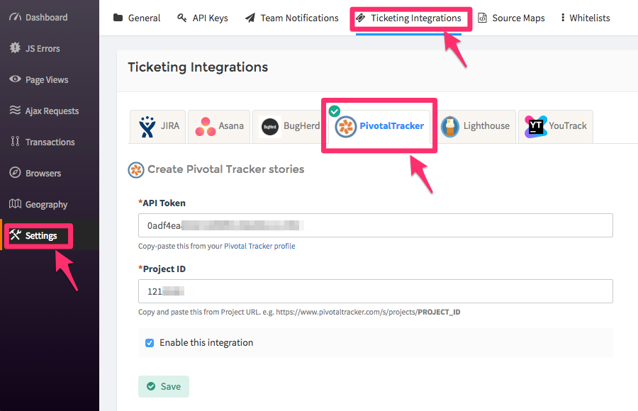Switch to the General tab
638x411 pixels.
(137, 18)
